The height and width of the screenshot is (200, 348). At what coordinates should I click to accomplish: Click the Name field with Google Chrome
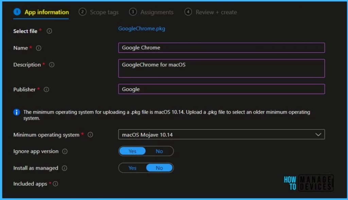pos(222,48)
